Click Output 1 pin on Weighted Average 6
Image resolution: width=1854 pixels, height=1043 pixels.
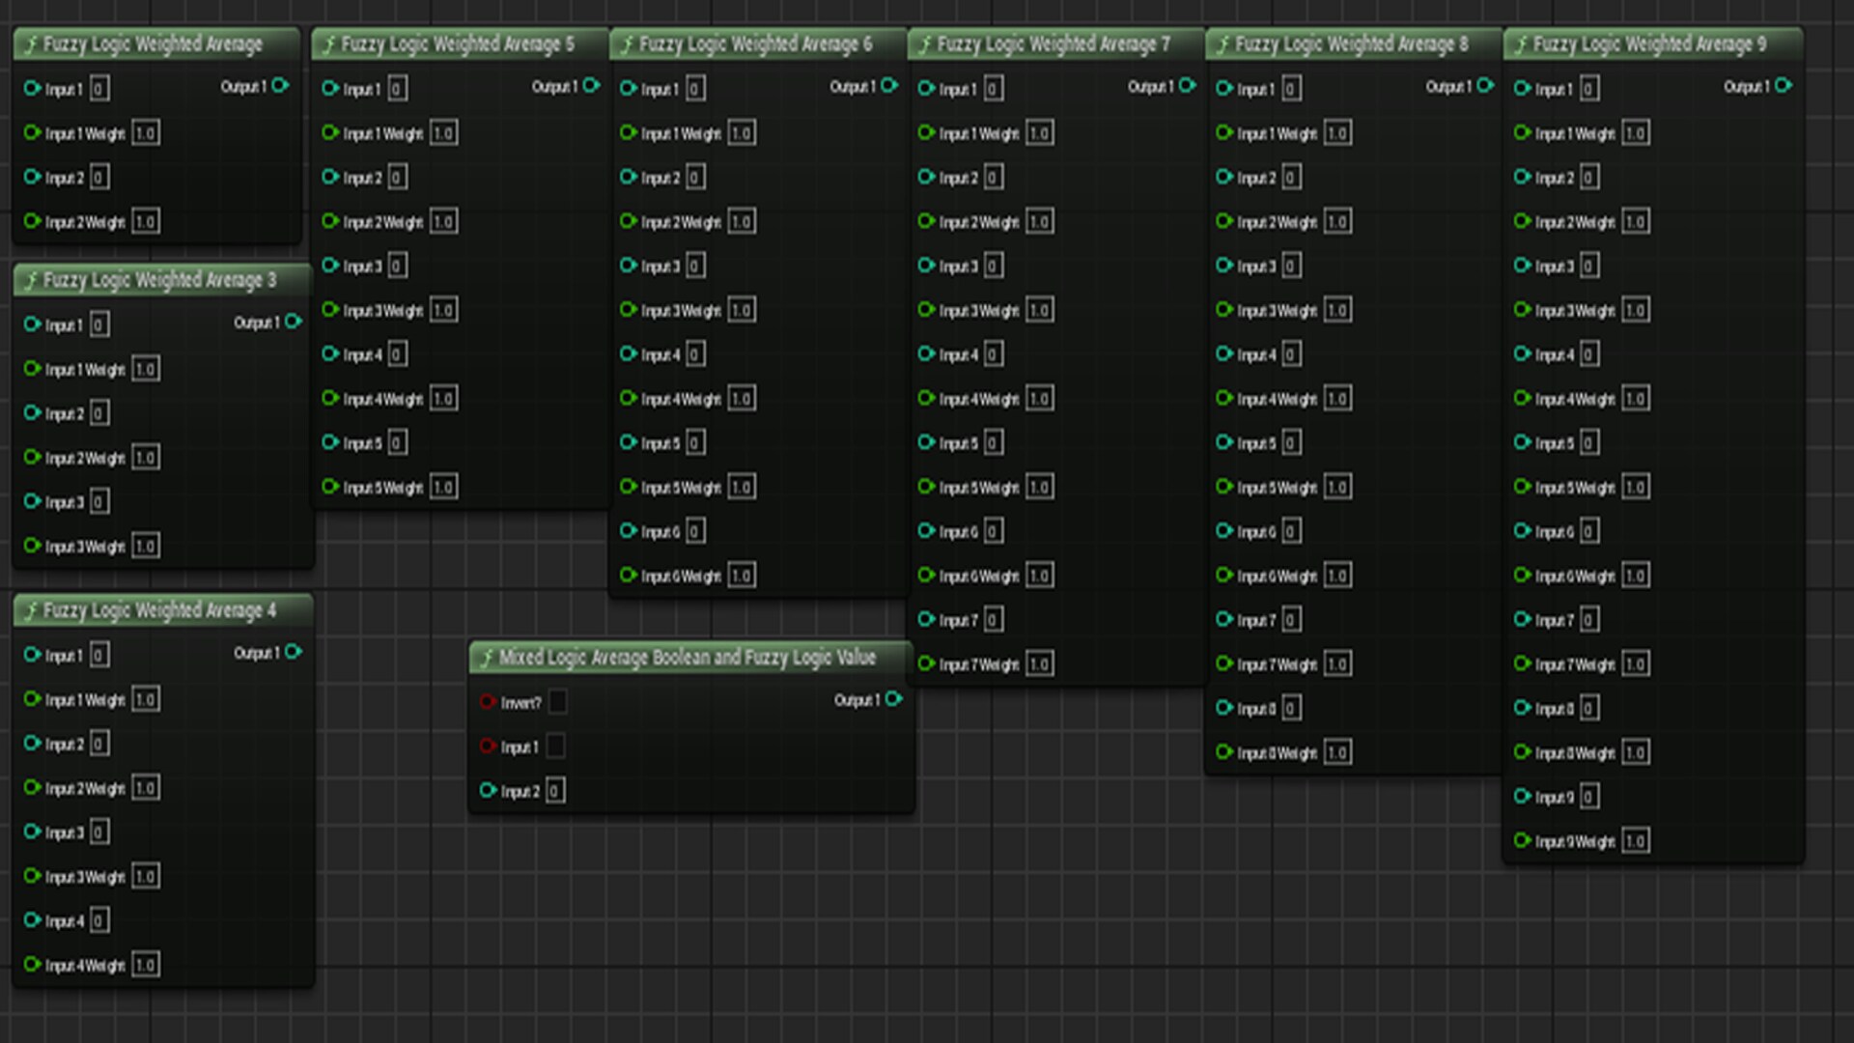[x=891, y=86]
